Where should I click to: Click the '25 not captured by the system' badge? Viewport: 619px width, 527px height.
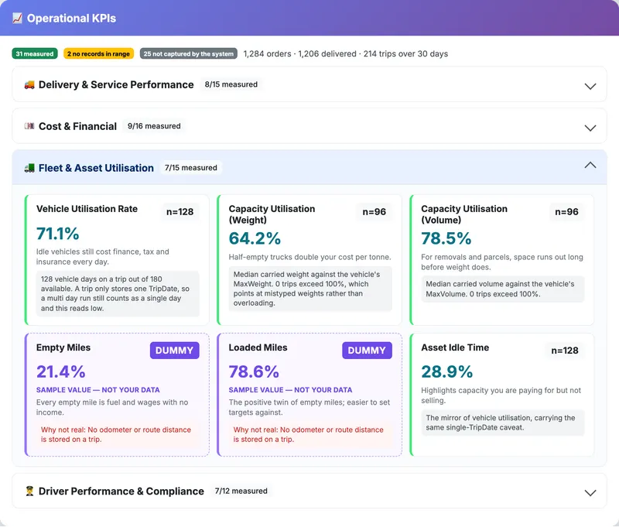188,53
